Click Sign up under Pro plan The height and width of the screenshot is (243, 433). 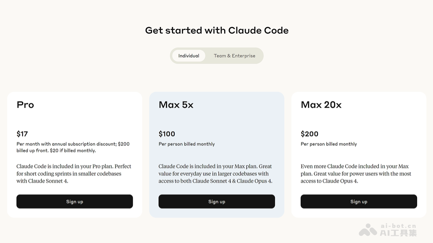(75, 202)
